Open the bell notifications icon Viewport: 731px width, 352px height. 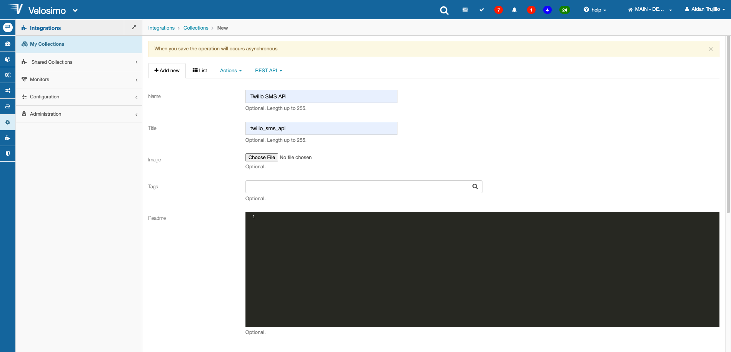point(514,10)
